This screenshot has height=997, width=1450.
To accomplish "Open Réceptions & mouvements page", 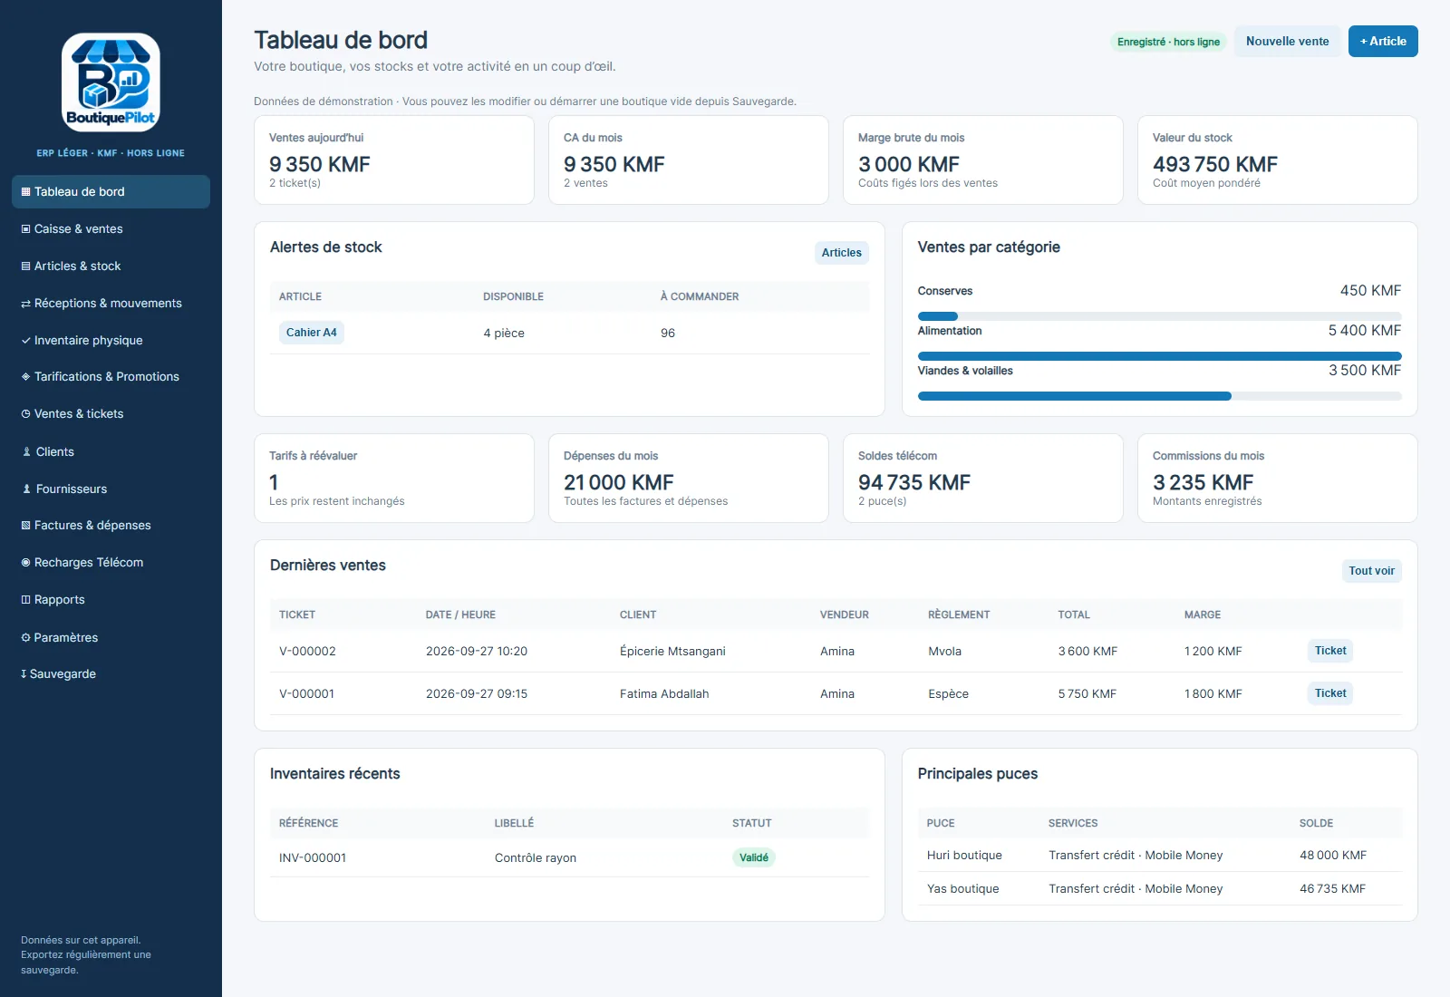I will [111, 303].
